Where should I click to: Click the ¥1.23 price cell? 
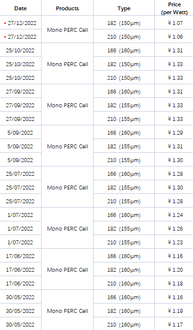click(175, 242)
